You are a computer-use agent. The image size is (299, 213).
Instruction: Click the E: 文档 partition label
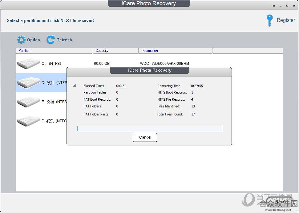pyautogui.click(x=54, y=102)
